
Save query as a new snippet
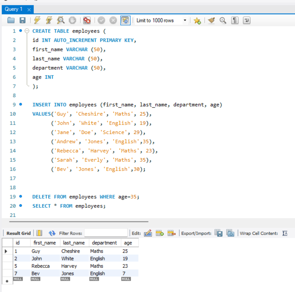click(197, 20)
